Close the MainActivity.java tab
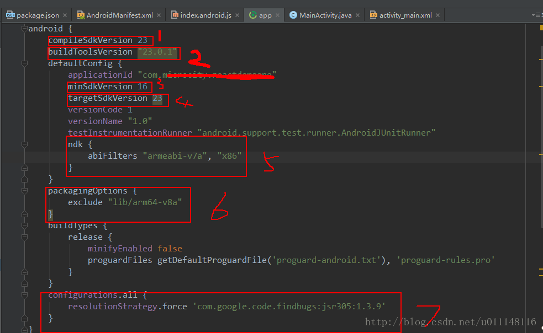Viewport: 543px width, 333px height. (357, 15)
